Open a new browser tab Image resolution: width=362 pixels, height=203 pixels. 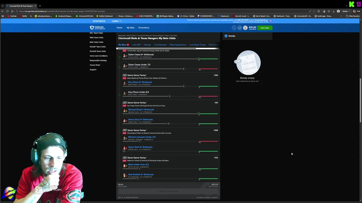tap(40, 6)
